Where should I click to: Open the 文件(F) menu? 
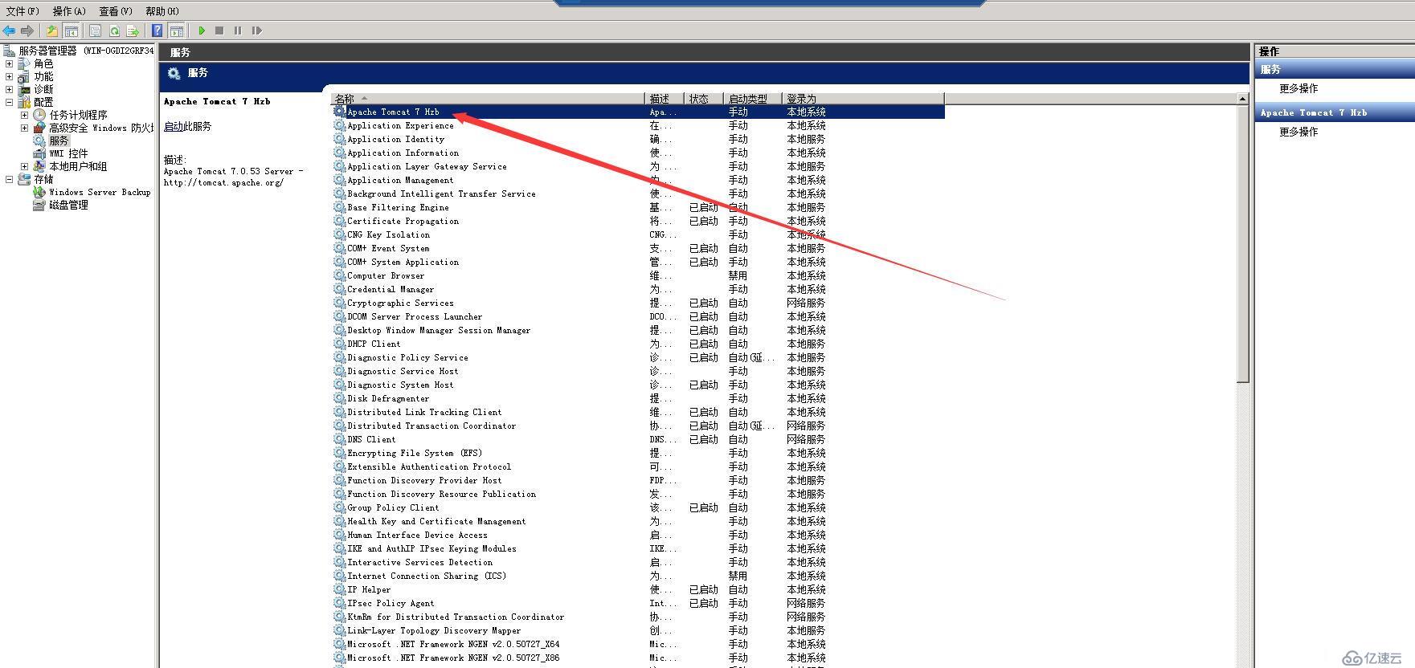[22, 11]
